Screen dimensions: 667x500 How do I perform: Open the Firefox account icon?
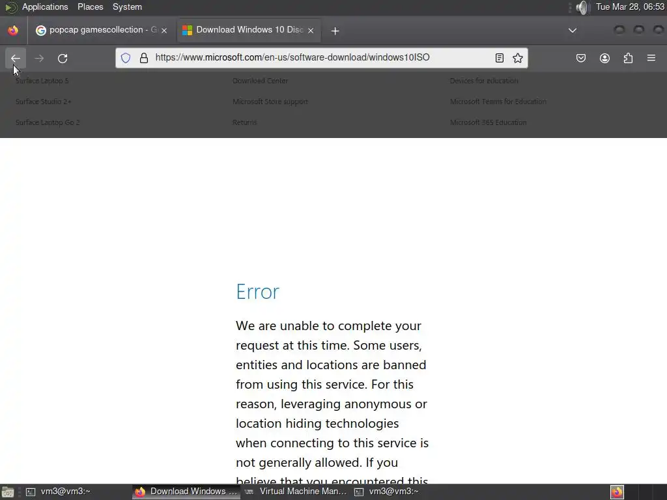click(x=604, y=58)
